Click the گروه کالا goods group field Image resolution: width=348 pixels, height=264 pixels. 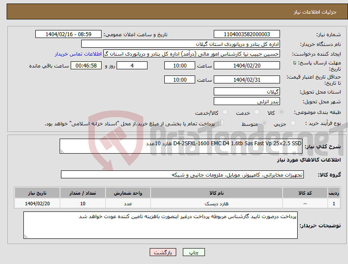[x=182, y=174]
